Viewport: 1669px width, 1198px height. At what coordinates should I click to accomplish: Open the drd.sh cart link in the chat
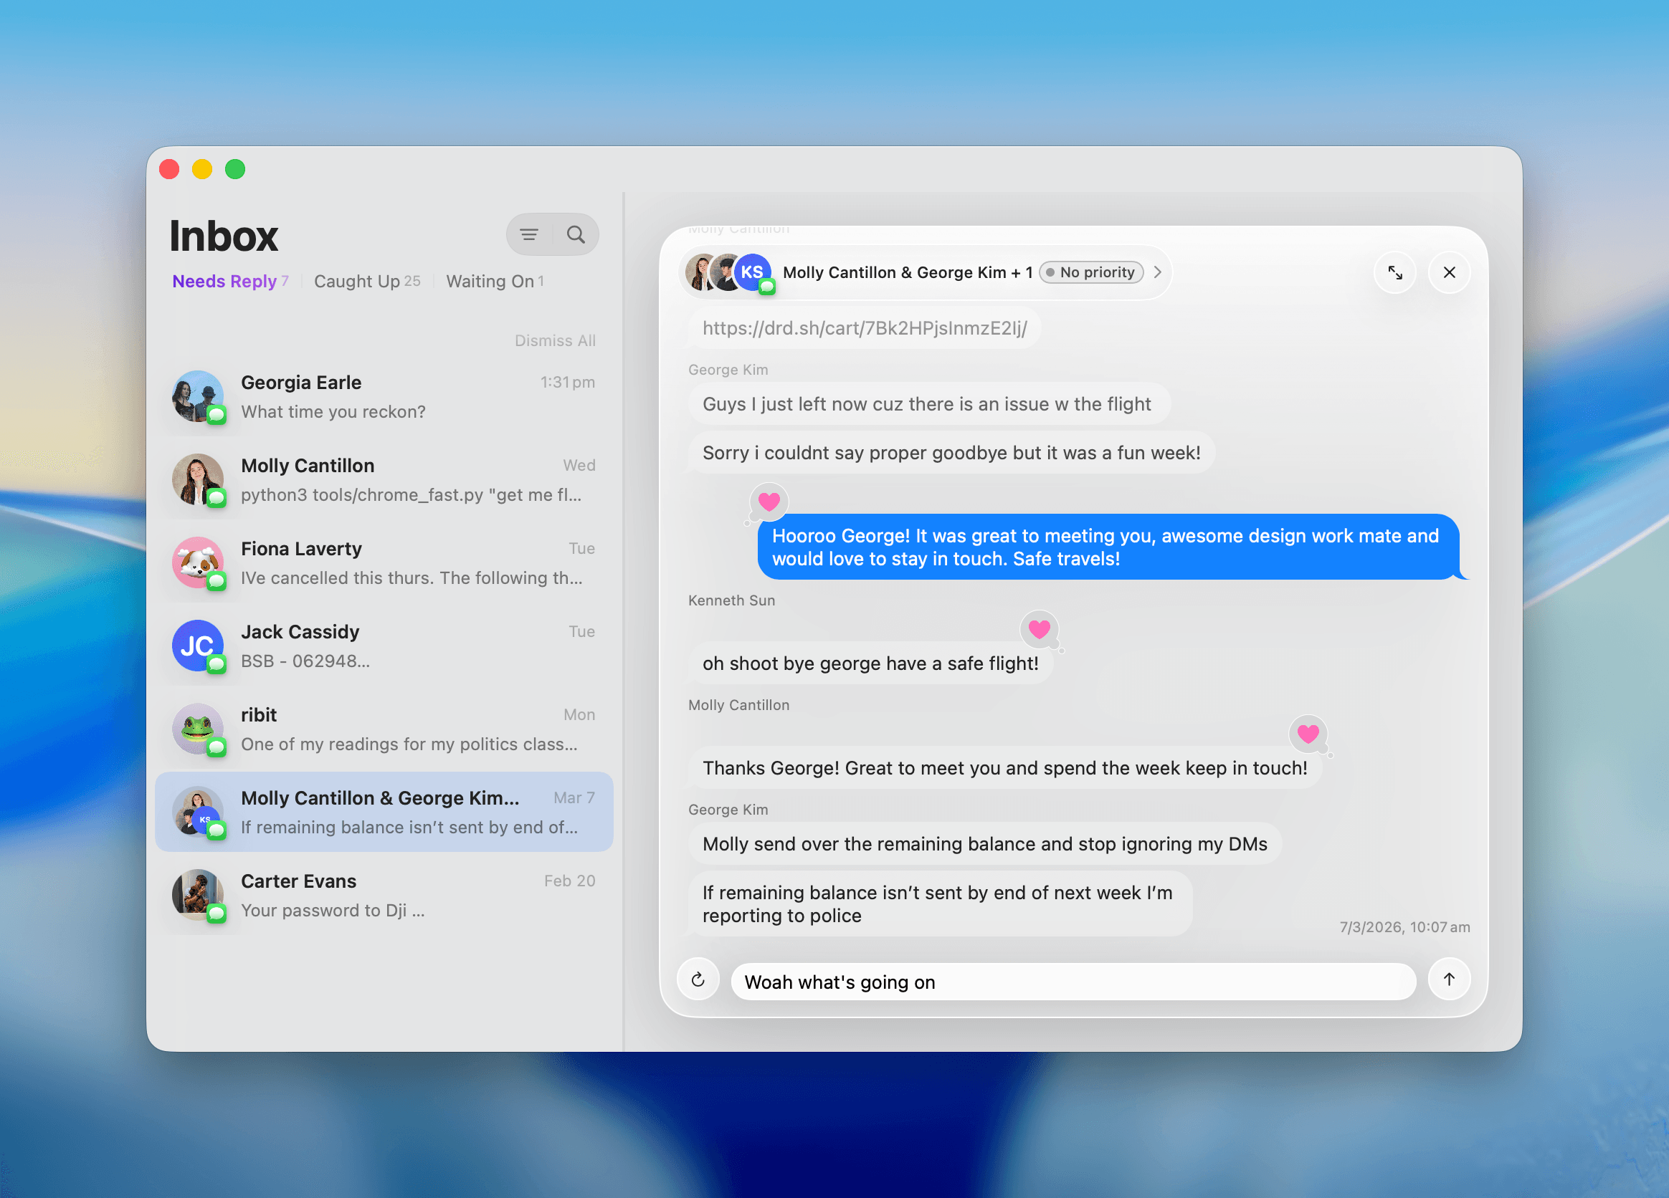(x=865, y=329)
